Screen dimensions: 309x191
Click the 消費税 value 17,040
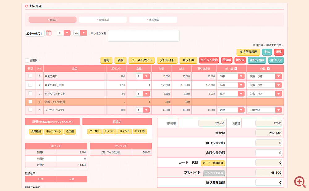click(x=269, y=123)
